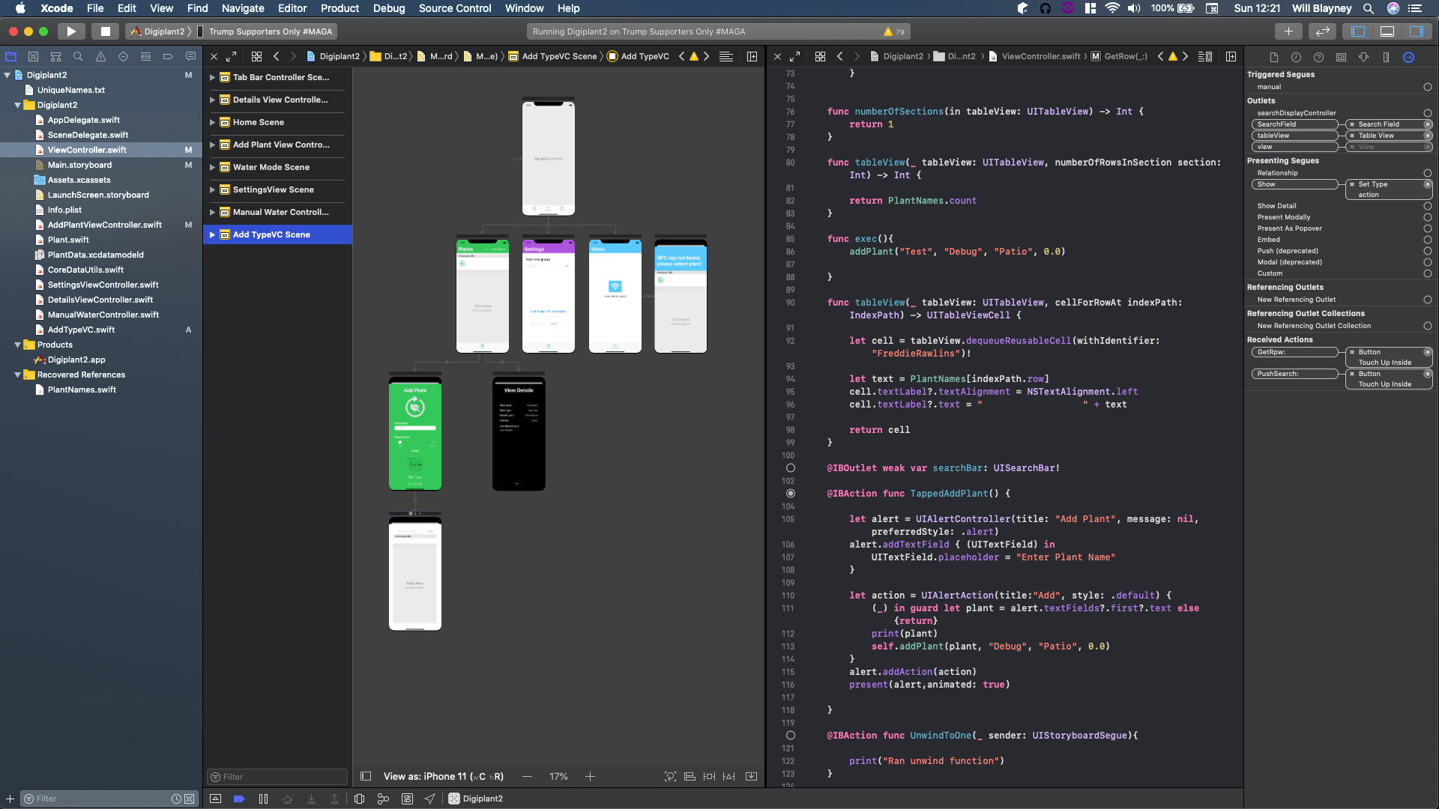Image resolution: width=1439 pixels, height=809 pixels.
Task: Collapse the Recovered References group
Action: [17, 375]
